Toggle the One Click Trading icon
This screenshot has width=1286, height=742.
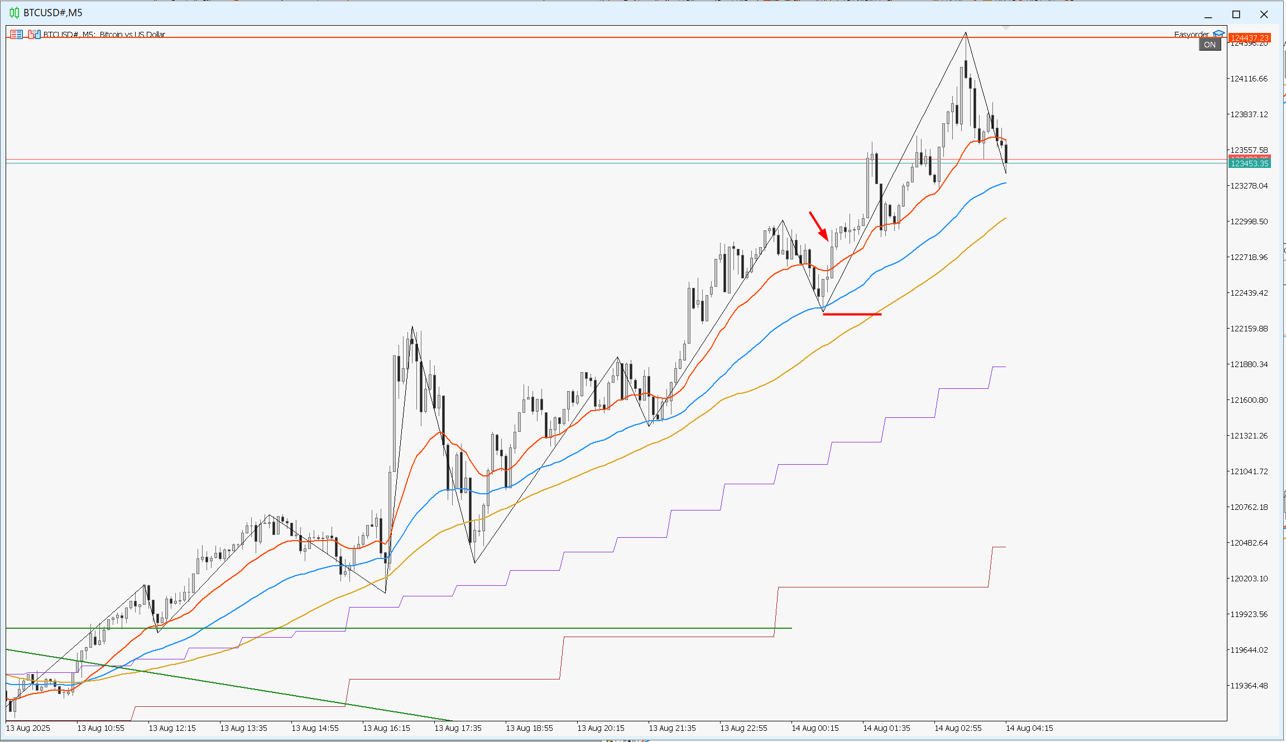click(x=35, y=35)
